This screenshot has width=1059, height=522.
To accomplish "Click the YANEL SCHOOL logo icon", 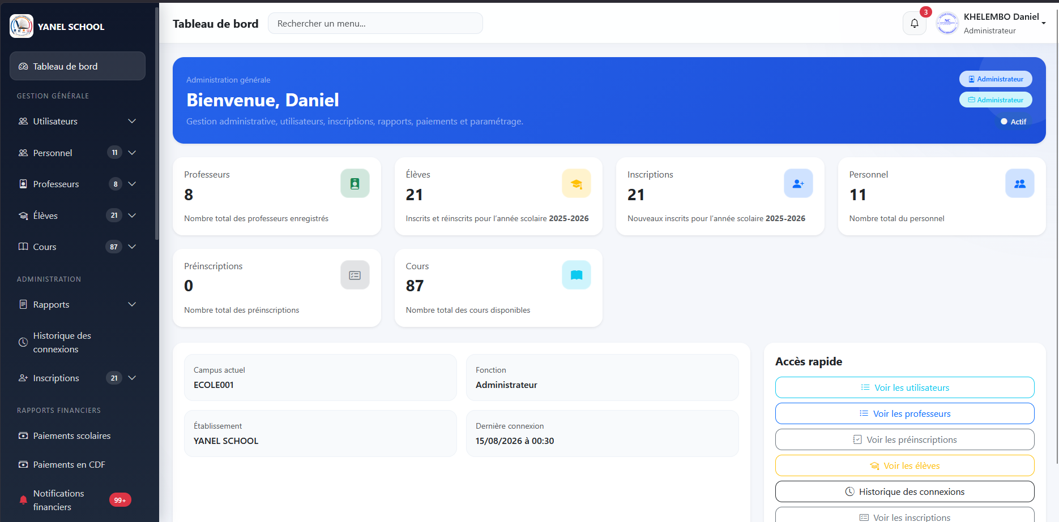I will click(x=22, y=26).
